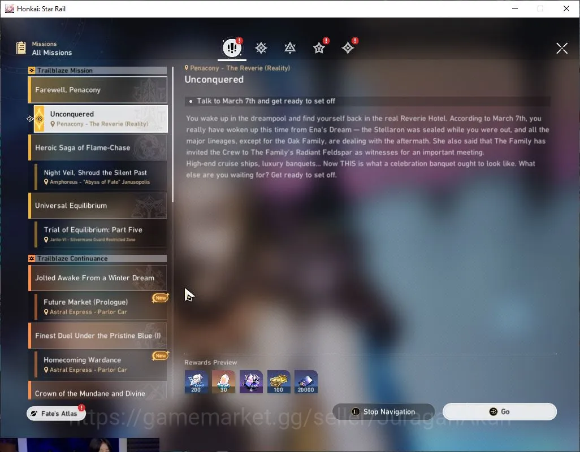Click the Trailblaze Continuance header icon
The image size is (580, 452).
coord(32,258)
